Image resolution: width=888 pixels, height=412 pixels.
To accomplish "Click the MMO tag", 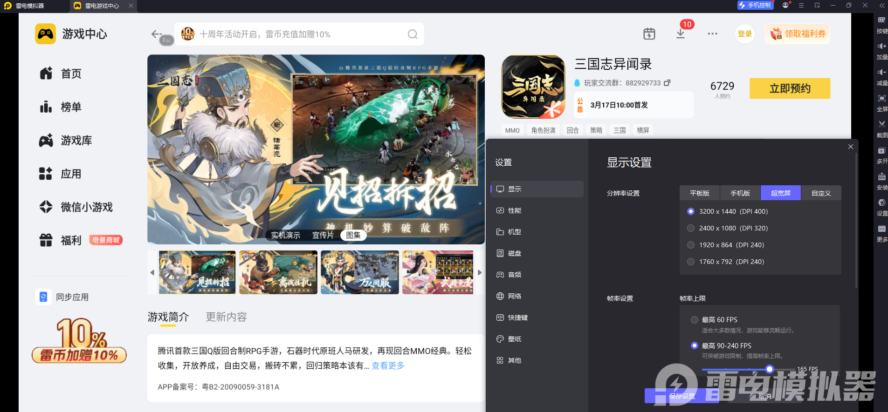I will (x=512, y=130).
